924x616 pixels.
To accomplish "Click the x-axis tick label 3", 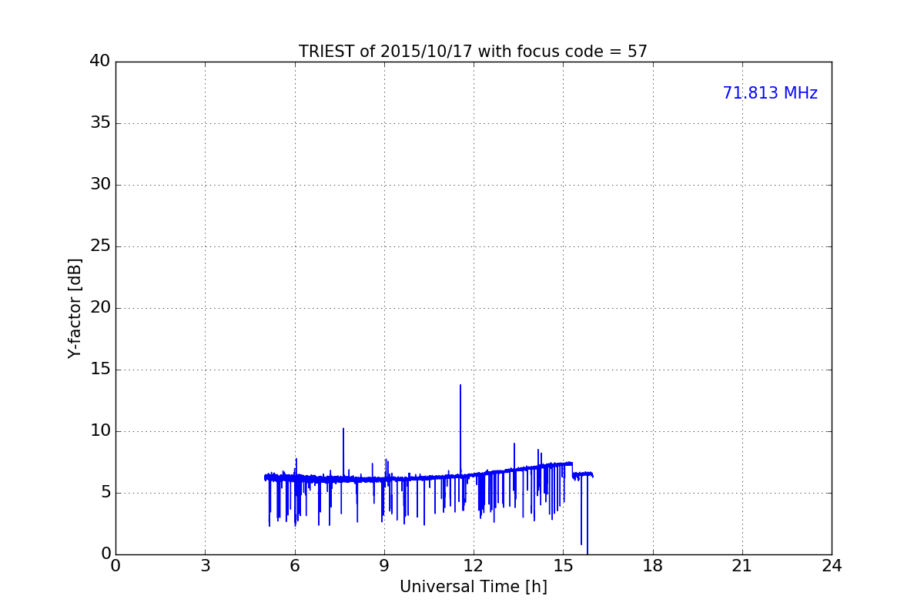I will pos(205,566).
